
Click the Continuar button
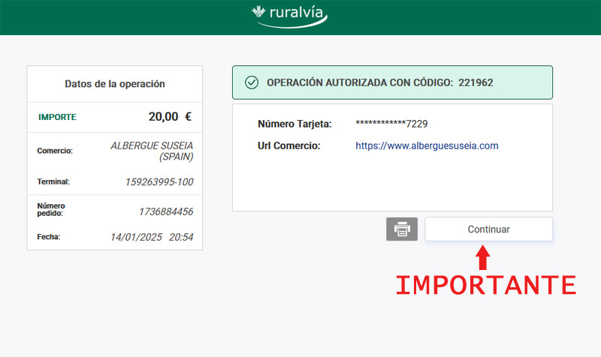coord(489,229)
